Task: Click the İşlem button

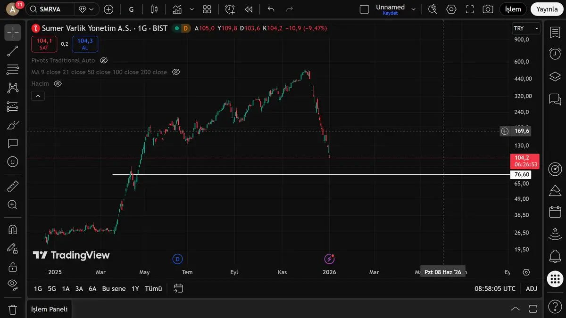Action: pos(513,9)
